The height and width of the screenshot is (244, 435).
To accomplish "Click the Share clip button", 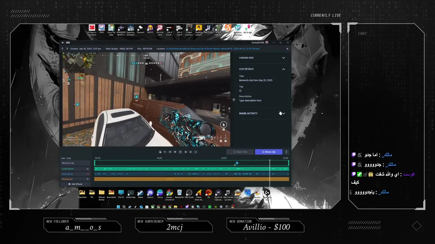I will [269, 152].
